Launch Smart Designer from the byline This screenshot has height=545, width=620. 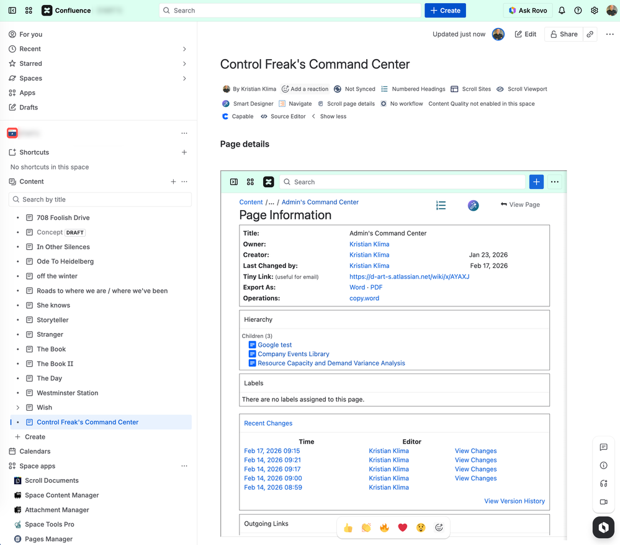click(x=247, y=103)
